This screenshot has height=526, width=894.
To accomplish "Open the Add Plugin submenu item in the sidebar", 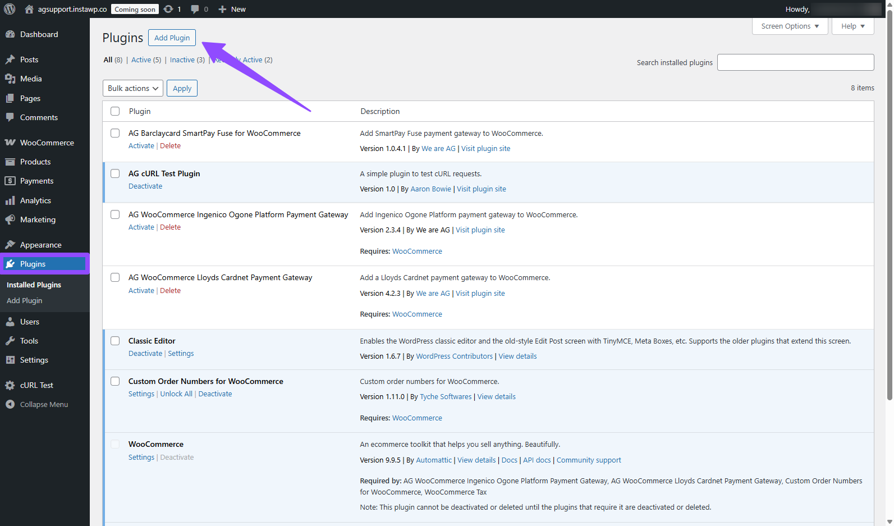I will (24, 301).
